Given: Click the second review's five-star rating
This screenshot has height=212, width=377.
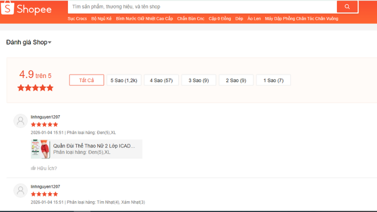Looking at the screenshot, I should 44,194.
